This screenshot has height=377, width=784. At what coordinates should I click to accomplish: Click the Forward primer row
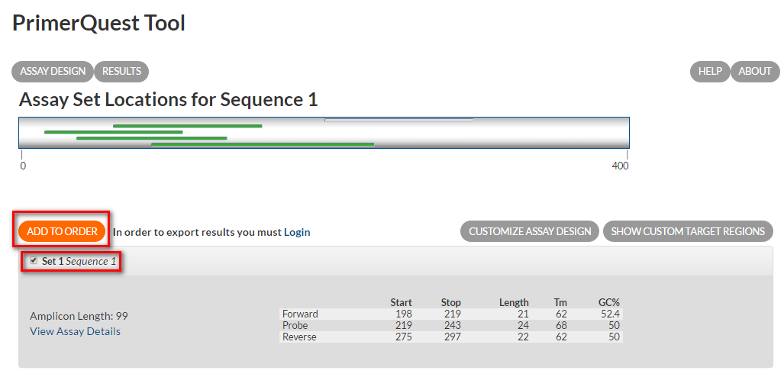[450, 314]
